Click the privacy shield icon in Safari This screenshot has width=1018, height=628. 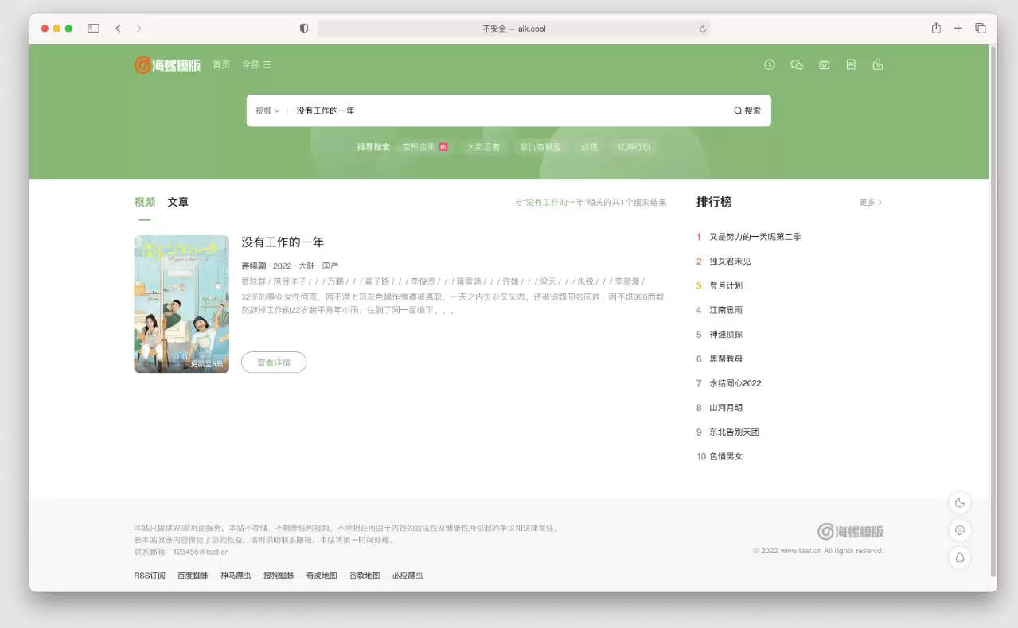[x=304, y=29]
